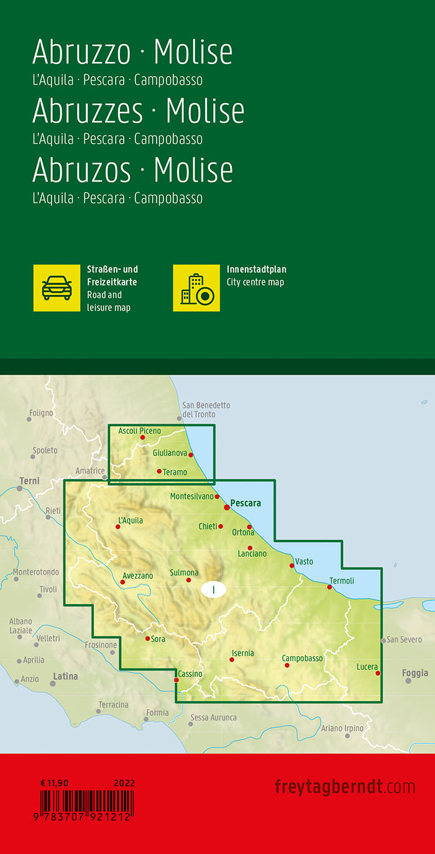Click the "Abruzzes · Molise" French title
The width and height of the screenshot is (435, 854).
(x=138, y=111)
